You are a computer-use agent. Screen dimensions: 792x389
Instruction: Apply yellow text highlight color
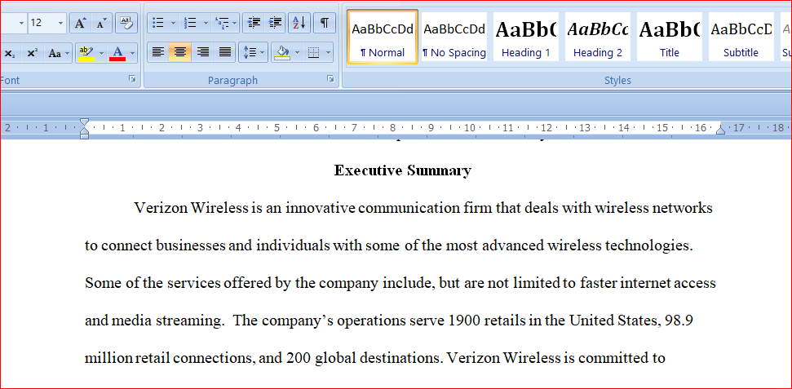click(87, 53)
